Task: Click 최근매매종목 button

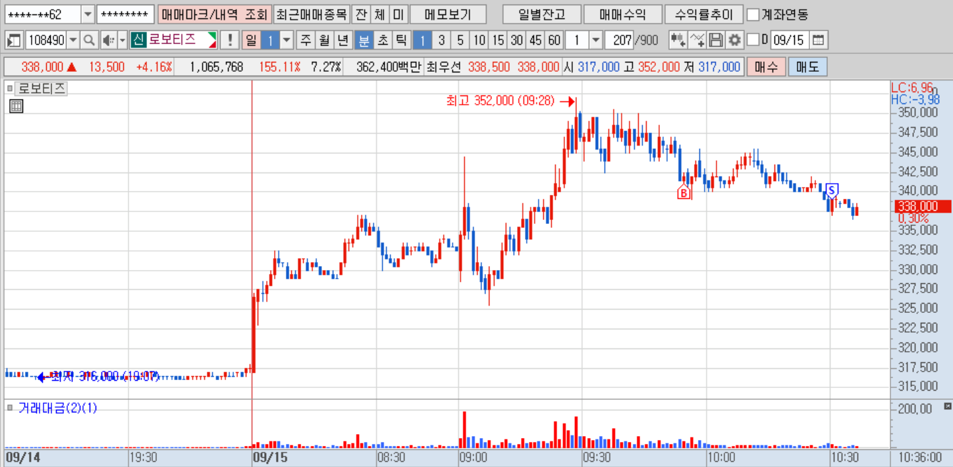Action: click(x=311, y=14)
